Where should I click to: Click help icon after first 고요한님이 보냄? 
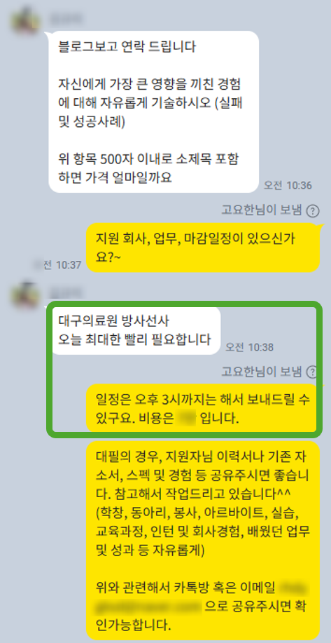(x=313, y=211)
